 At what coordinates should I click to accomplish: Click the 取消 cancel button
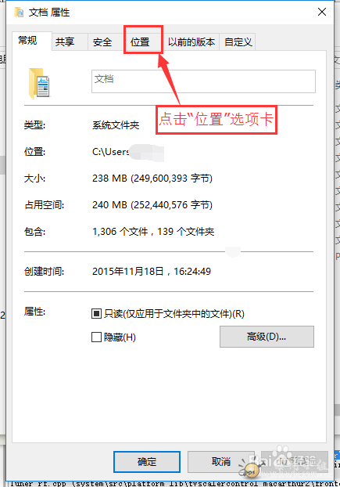[x=221, y=461]
